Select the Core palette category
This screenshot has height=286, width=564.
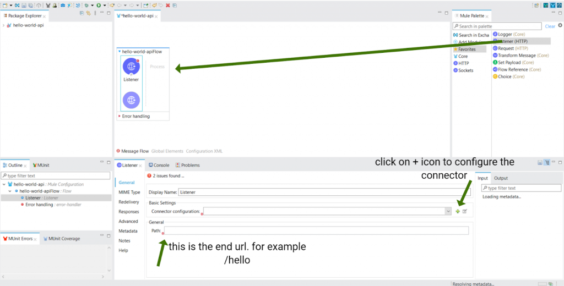click(x=461, y=57)
